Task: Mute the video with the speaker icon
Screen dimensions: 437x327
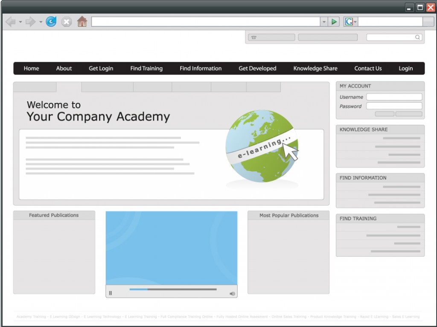Action: point(232,294)
